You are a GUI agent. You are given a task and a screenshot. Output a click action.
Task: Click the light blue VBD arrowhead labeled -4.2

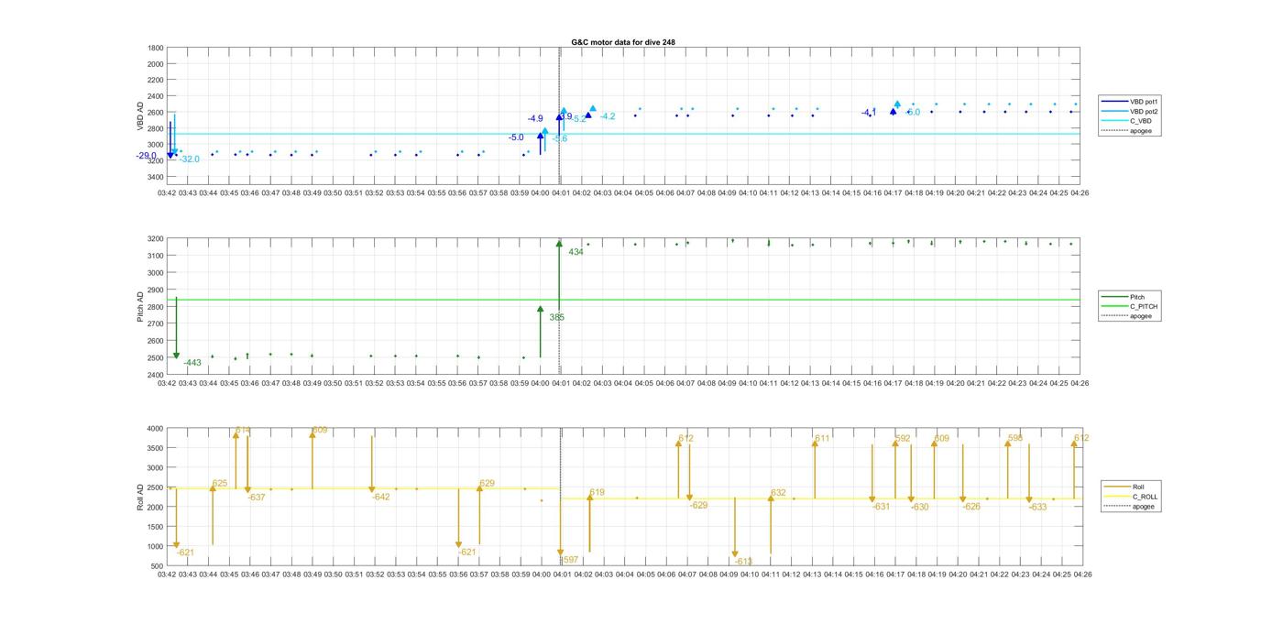coord(593,109)
